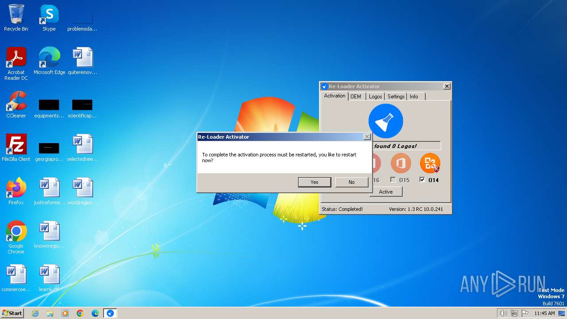Select the knownregio... Word document
This screenshot has height=319, width=567.
(x=49, y=235)
